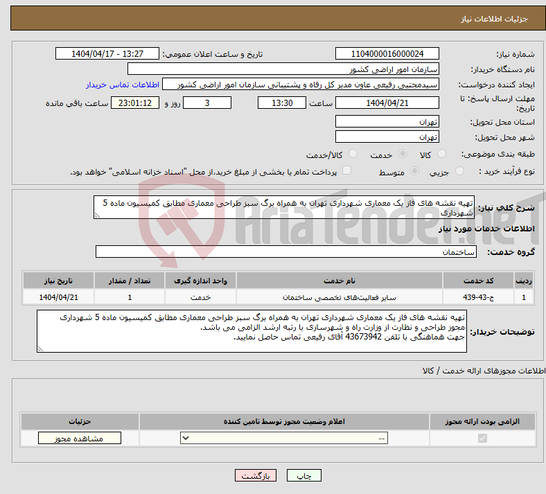Click the چاپ print button

pos(304,475)
